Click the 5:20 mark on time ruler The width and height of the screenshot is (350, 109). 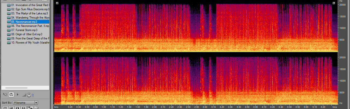tap(323, 107)
